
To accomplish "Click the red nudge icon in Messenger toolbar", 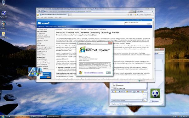I will (138, 92).
